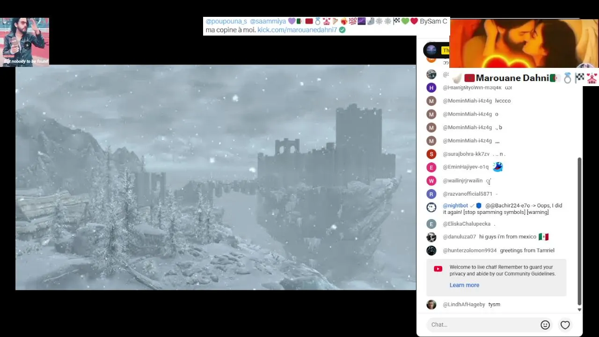Click the surajbohra-kk7zv avatar
The height and width of the screenshot is (337, 599).
[x=431, y=154]
